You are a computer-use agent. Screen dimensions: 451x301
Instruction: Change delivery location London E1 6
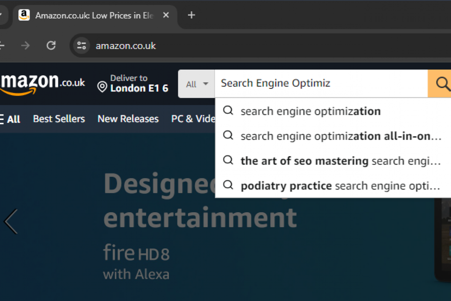point(133,84)
